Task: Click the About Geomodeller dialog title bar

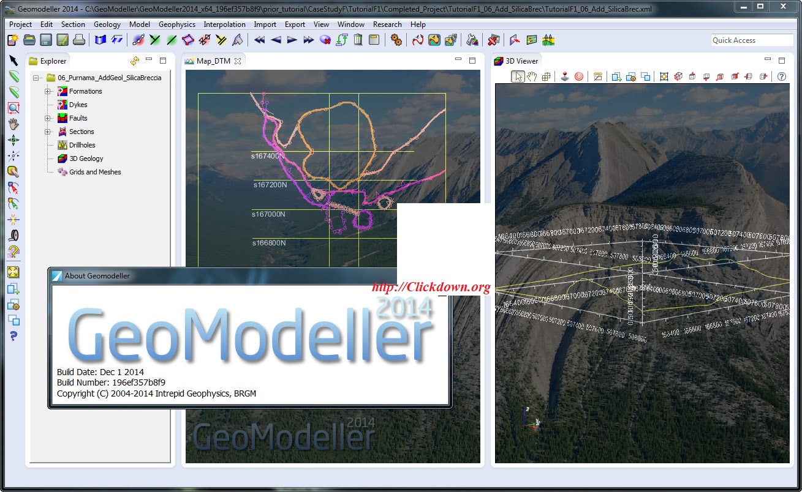Action: 224,276
